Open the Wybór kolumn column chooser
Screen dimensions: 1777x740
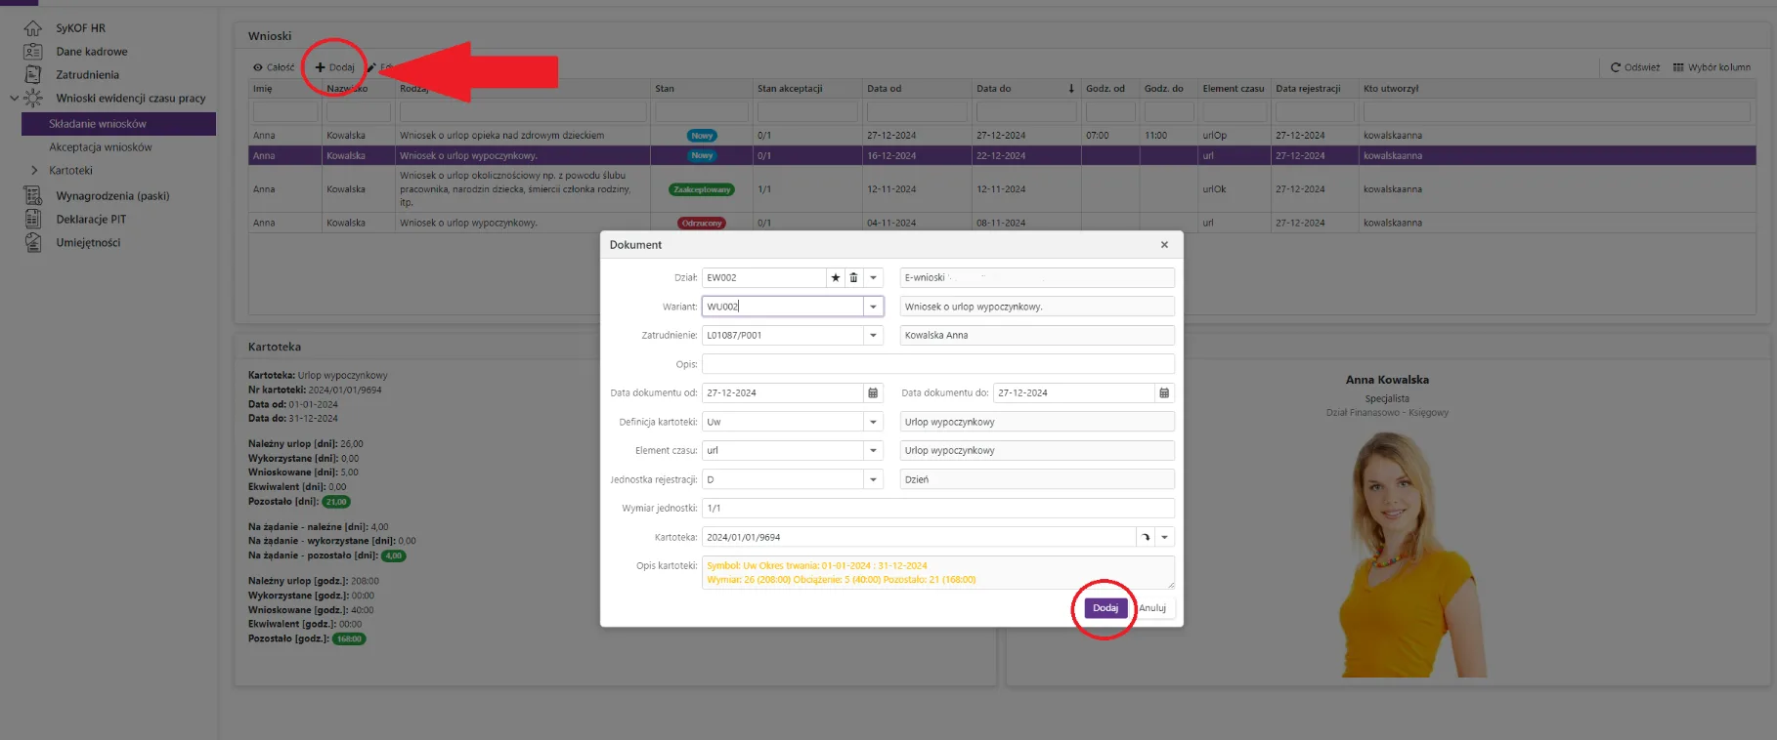1712,67
